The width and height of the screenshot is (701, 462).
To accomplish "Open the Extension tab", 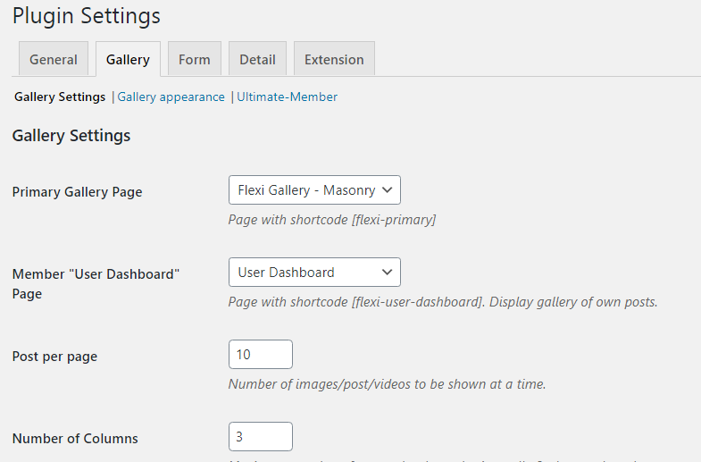I will (334, 59).
